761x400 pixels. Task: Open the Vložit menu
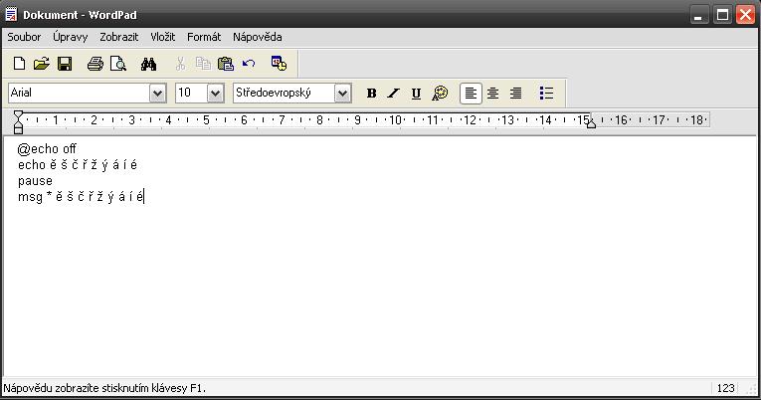point(162,37)
